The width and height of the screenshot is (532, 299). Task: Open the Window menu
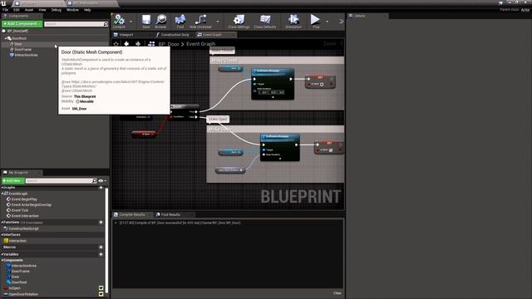point(72,10)
